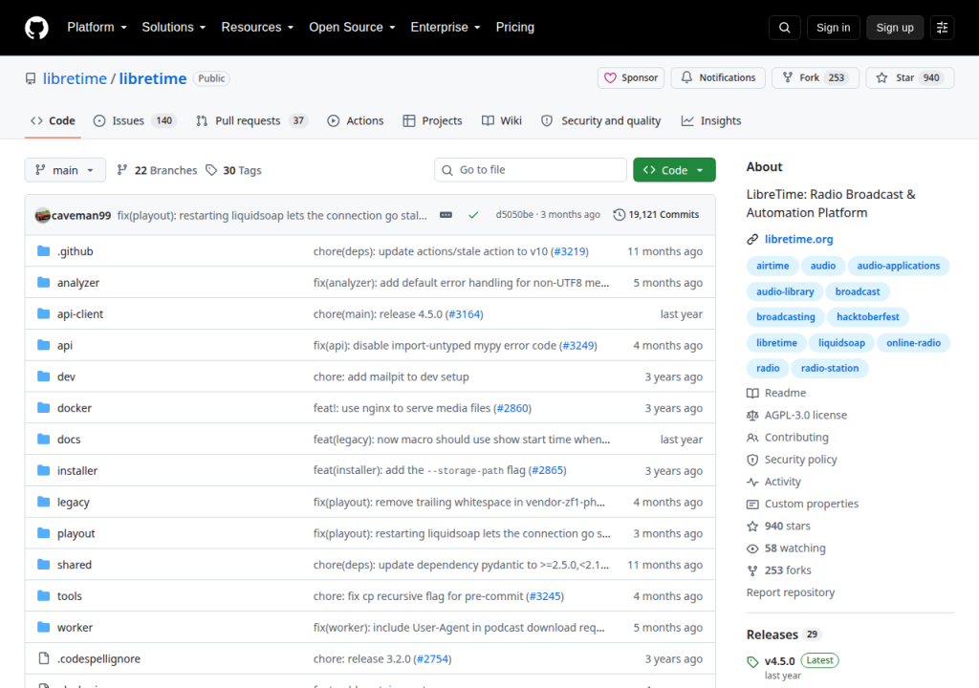Click the Notifications bell button

tap(718, 77)
